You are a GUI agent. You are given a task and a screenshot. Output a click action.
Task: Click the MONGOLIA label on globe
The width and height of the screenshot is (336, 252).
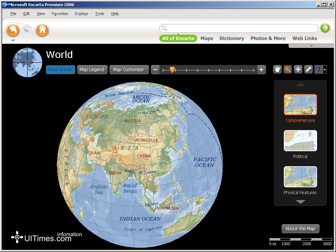(x=147, y=140)
